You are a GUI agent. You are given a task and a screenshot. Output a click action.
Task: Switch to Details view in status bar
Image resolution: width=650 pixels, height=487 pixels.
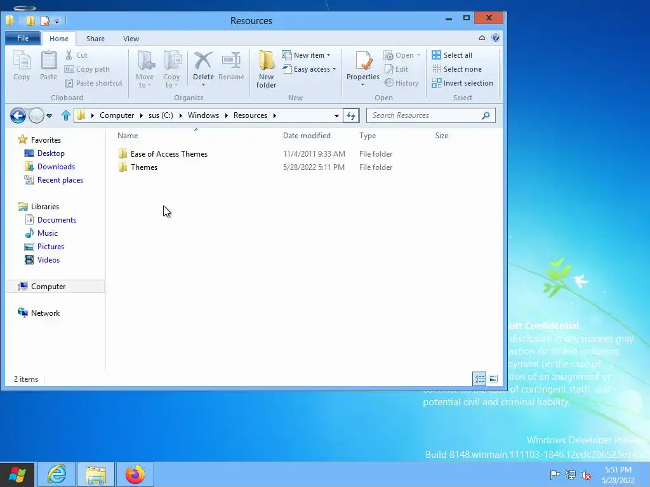[479, 379]
